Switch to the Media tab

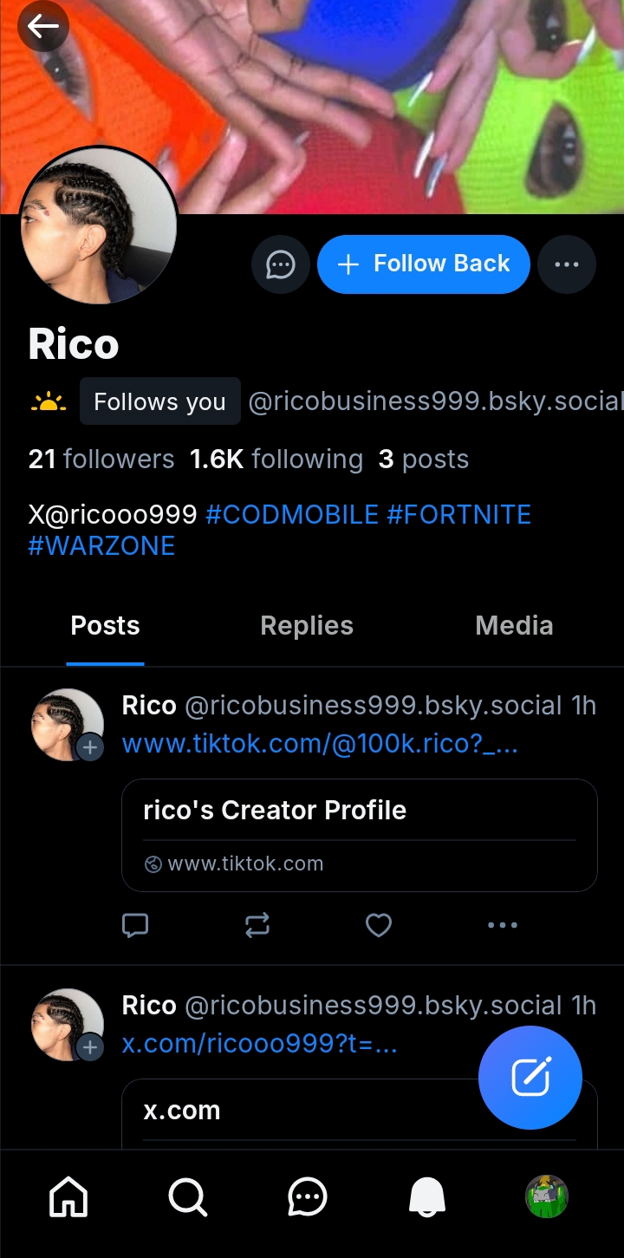pos(514,626)
